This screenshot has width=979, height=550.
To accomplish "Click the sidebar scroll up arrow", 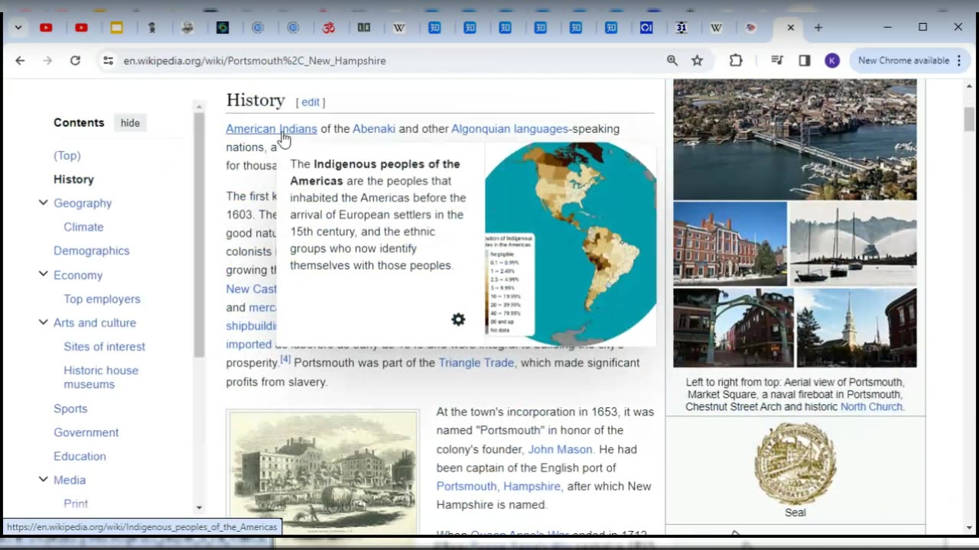I will coord(199,107).
